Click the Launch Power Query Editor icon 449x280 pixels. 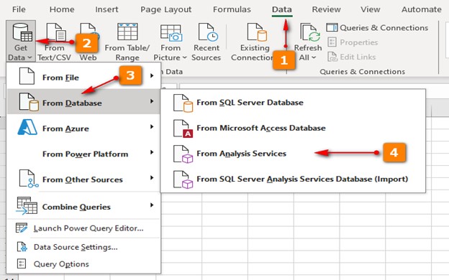point(22,228)
